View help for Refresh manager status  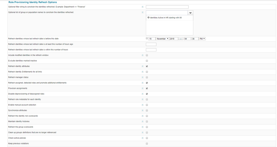[143, 77]
